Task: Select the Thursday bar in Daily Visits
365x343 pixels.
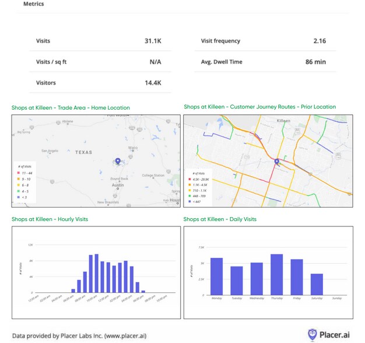Action: (x=276, y=275)
